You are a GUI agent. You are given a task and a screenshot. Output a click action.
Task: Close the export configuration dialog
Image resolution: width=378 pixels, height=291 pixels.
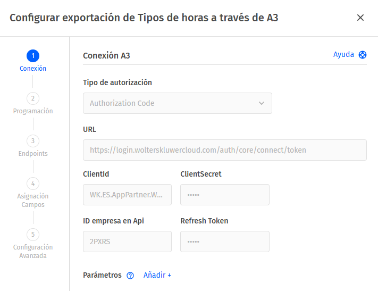pos(360,18)
